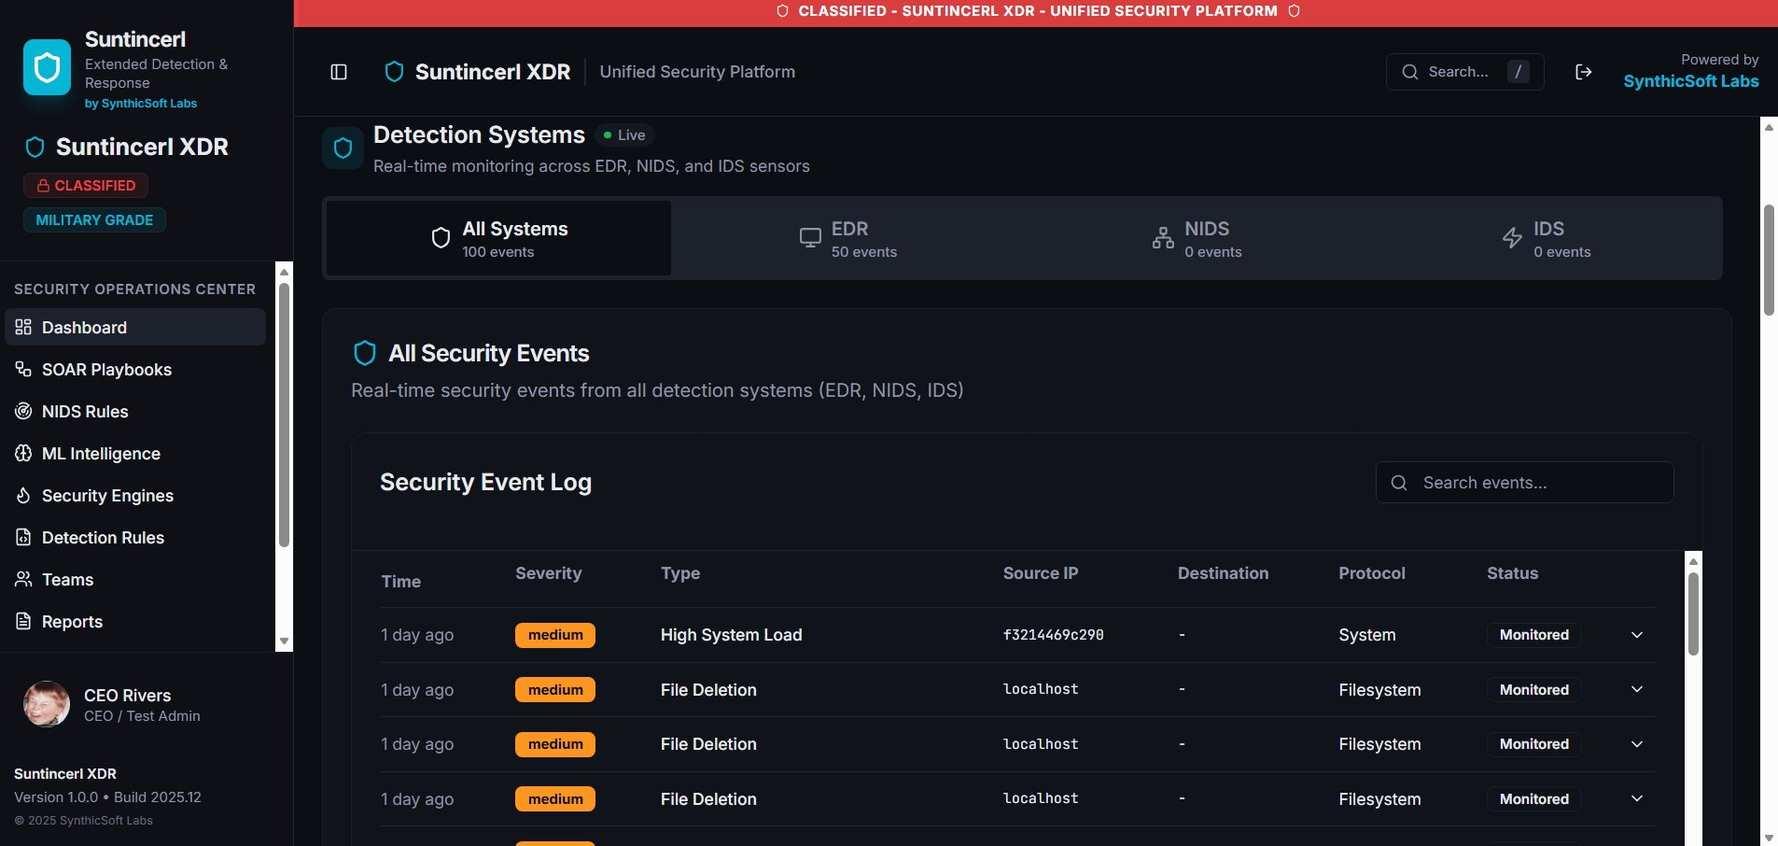Viewport: 1778px width, 846px height.
Task: Select the SOAR Playbooks icon
Action: tap(22, 369)
